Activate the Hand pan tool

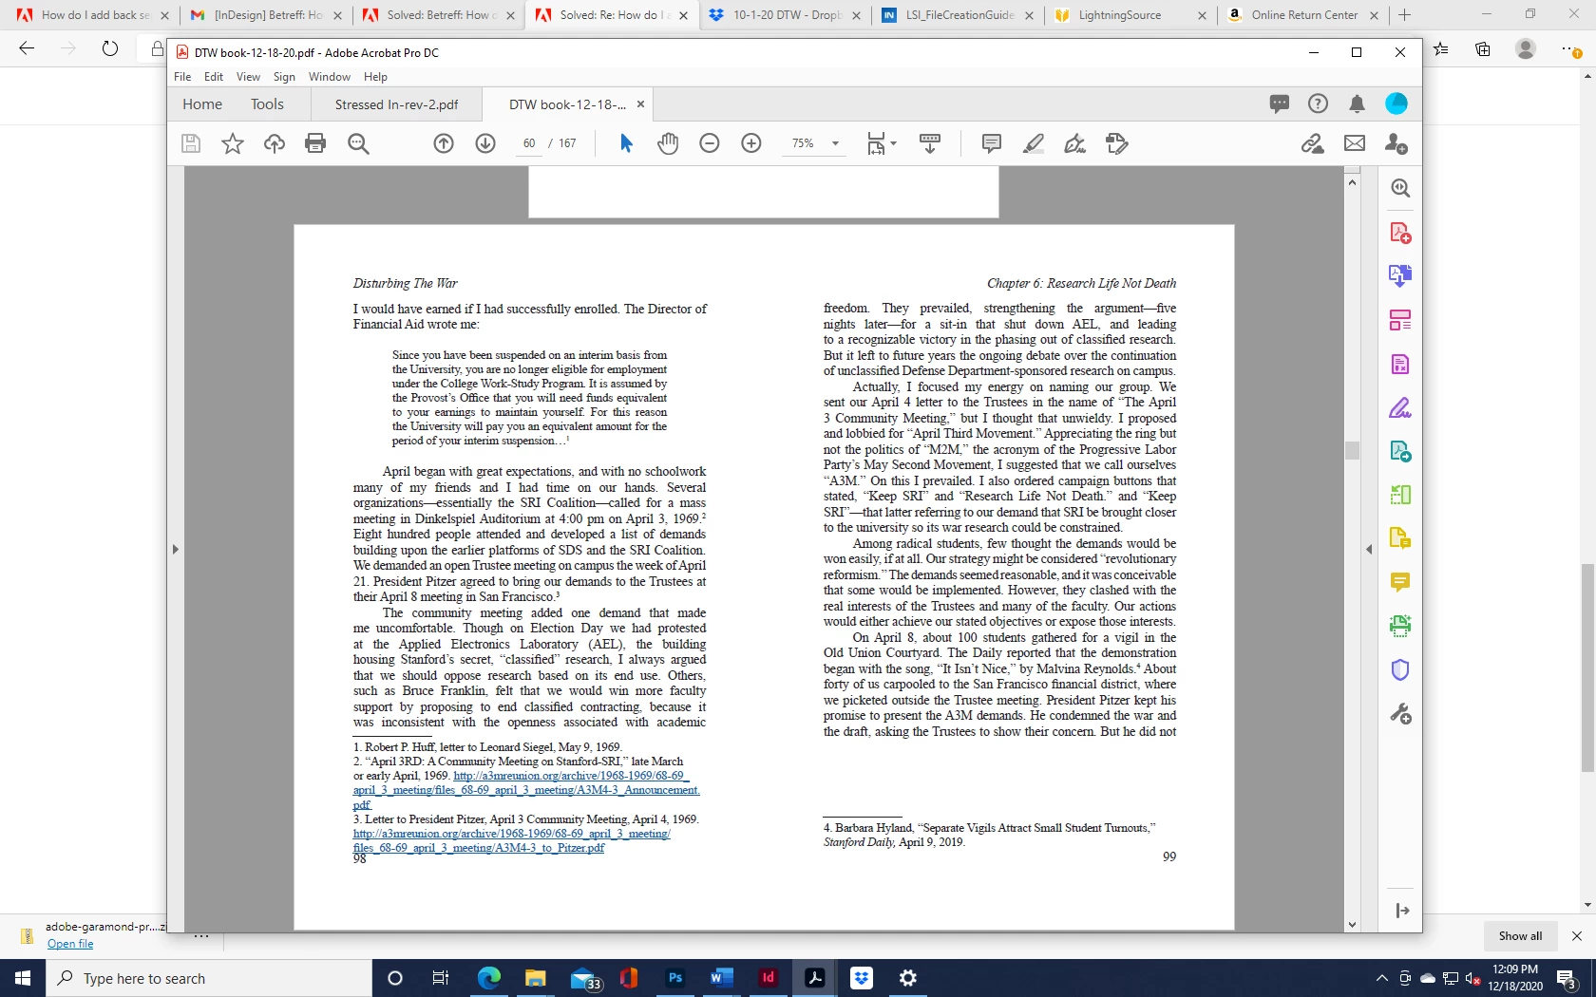[x=668, y=143]
